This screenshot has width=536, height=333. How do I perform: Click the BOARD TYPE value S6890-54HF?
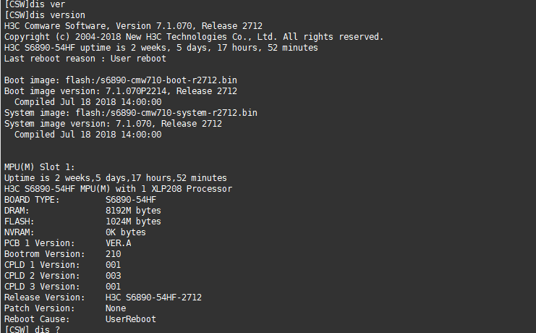pyautogui.click(x=131, y=200)
